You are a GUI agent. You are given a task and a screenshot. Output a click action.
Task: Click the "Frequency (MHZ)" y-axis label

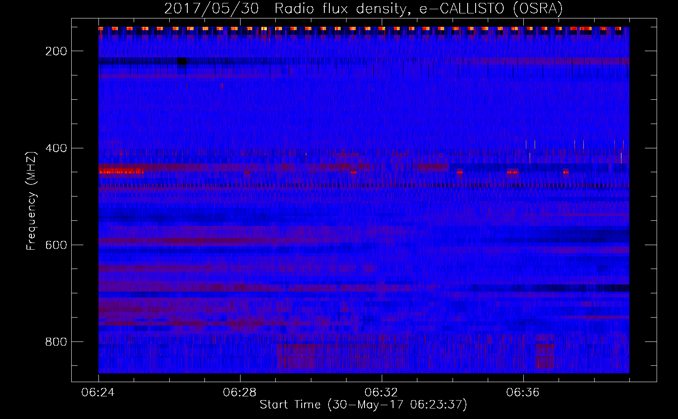tap(31, 201)
